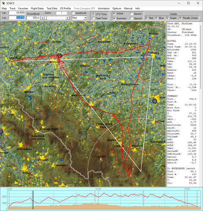Click the airfield symbol at the map's left edge
Viewport: 203px width, 211px height.
1,132
